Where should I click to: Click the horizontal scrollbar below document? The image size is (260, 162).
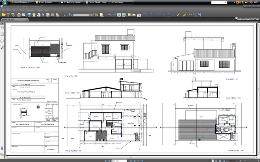pos(131,157)
